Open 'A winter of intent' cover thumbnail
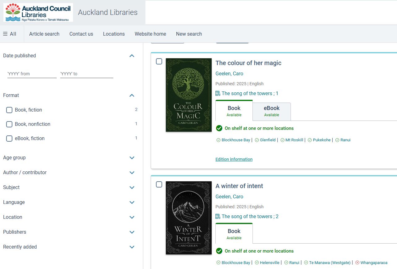This screenshot has height=269, width=397. (189, 218)
